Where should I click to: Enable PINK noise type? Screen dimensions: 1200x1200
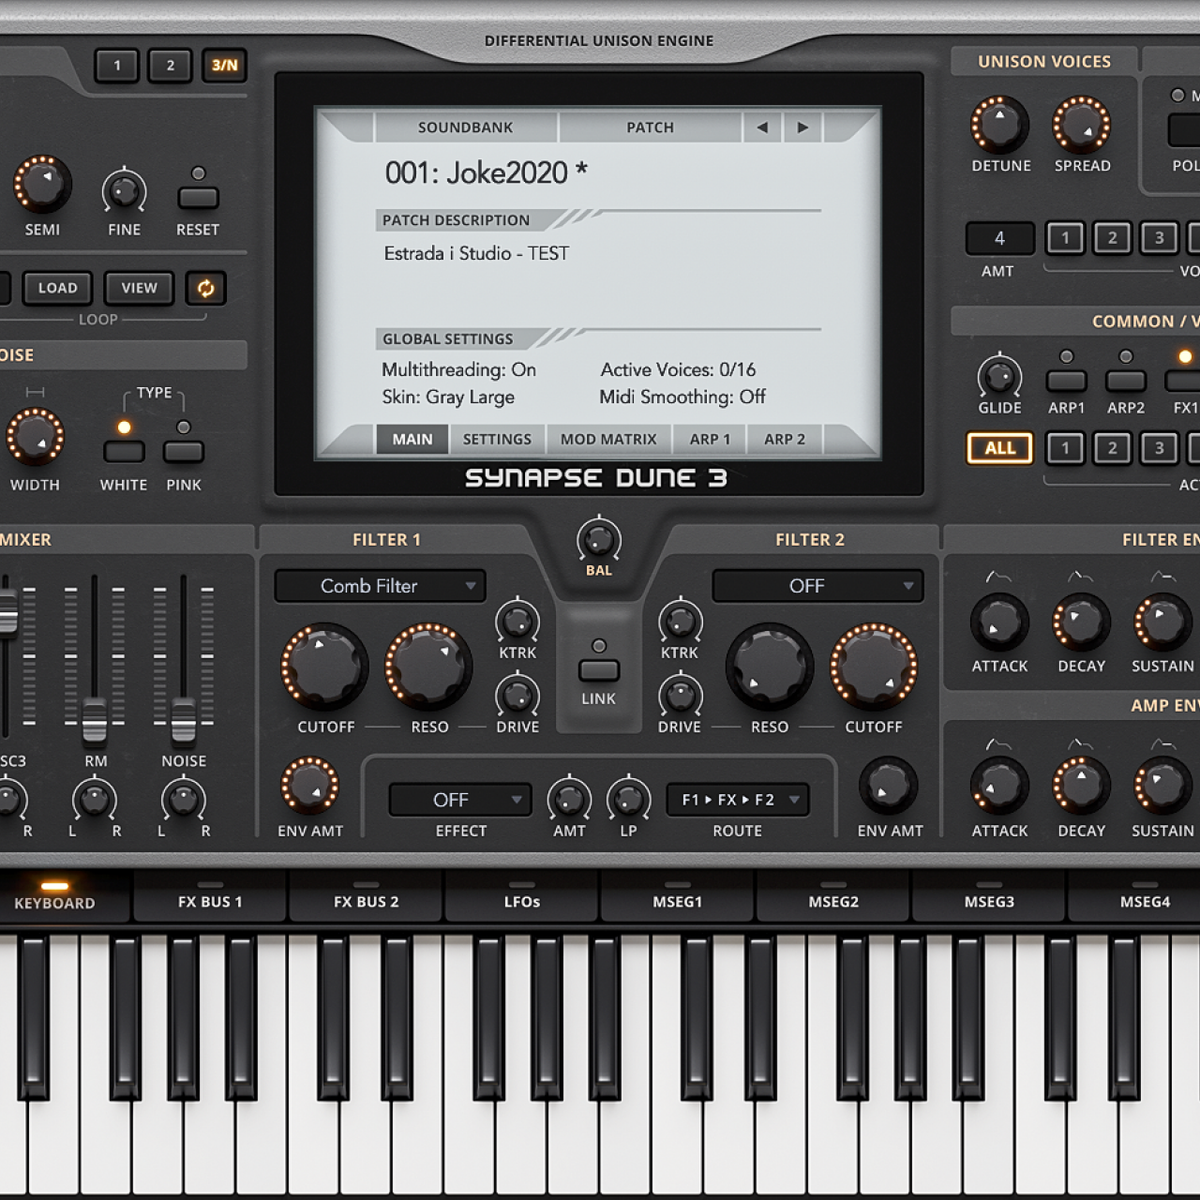(x=184, y=452)
